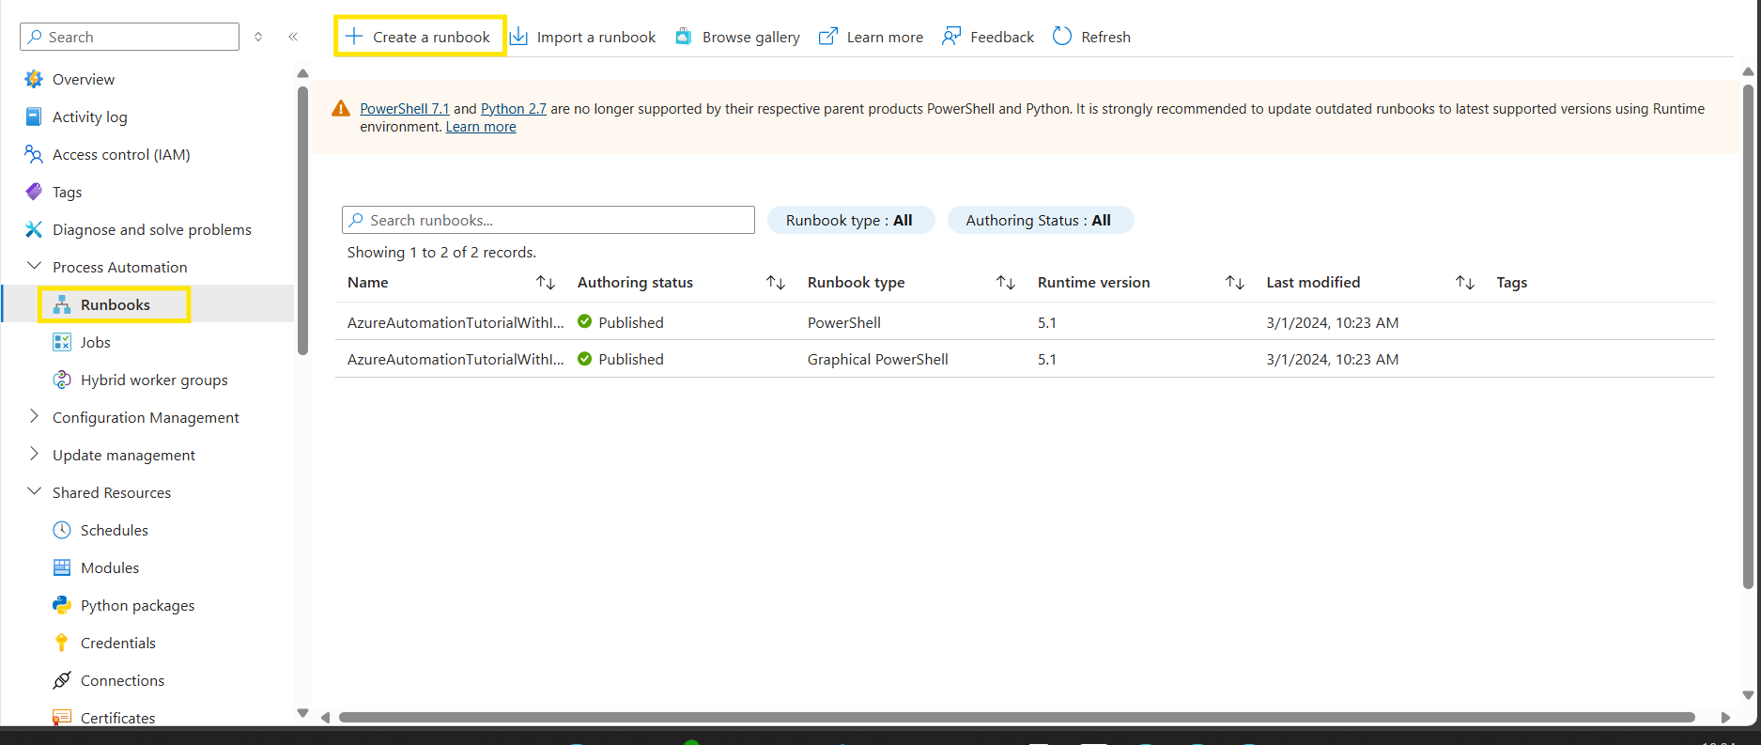This screenshot has height=745, width=1761.
Task: Click the Schedules clock icon
Action: [x=62, y=530]
